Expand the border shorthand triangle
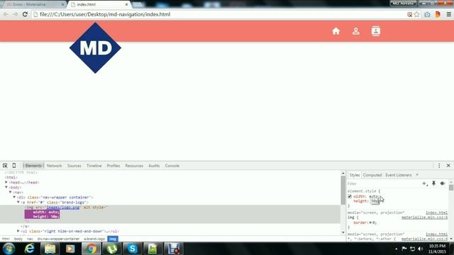454x255 pixels. (x=370, y=222)
